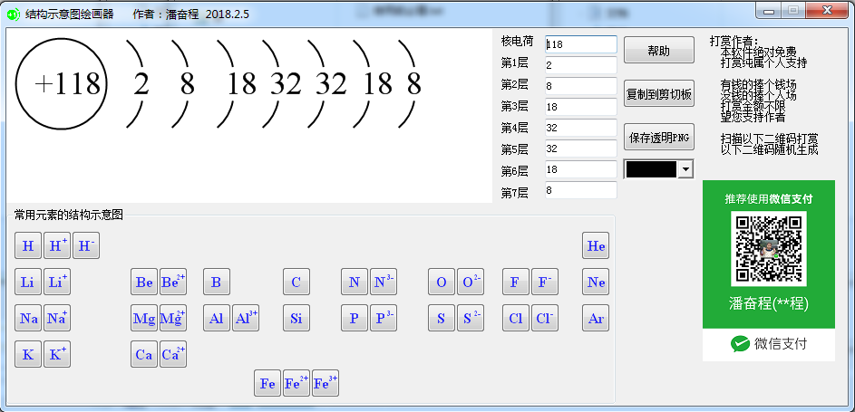This screenshot has width=855, height=412.
Task: Choose the O2- oxide ion button
Action: (x=471, y=283)
